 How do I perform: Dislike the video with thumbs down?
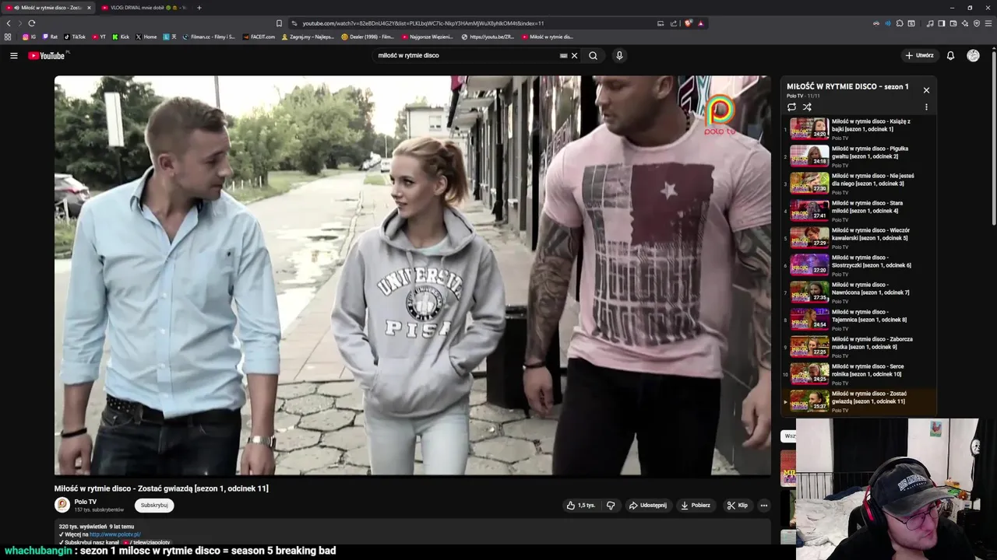pos(611,505)
